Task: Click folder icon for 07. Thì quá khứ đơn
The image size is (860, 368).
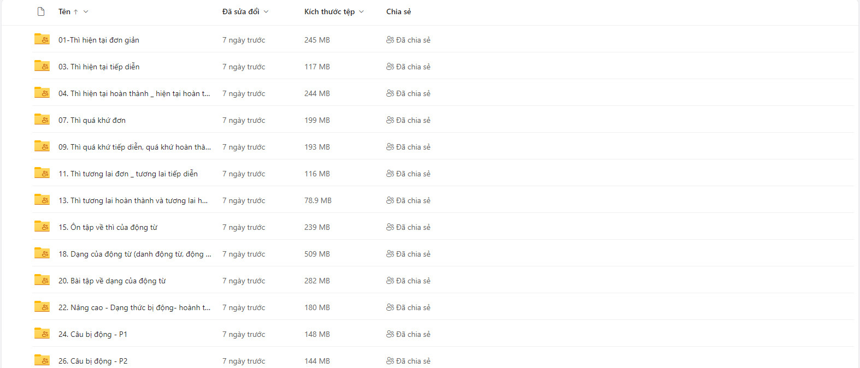Action: pos(42,120)
